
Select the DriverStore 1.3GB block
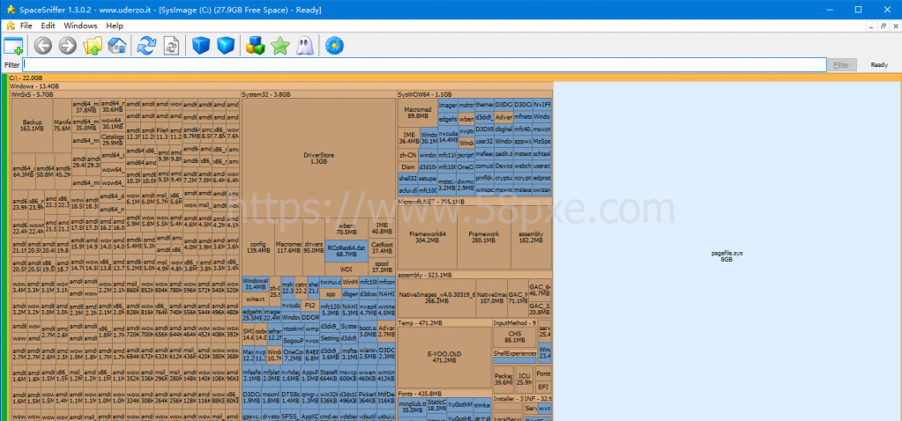318,158
